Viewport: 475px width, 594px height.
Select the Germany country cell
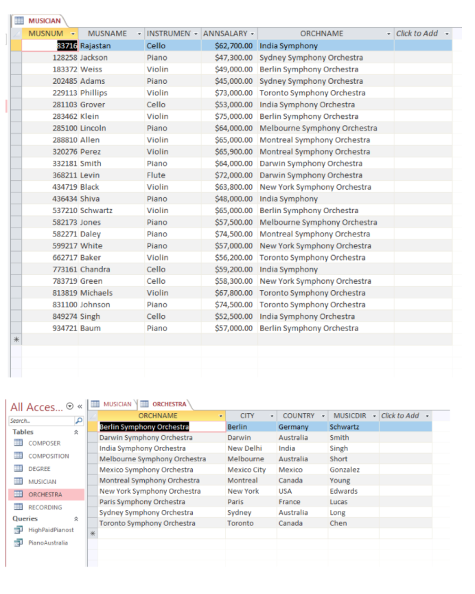[302, 427]
